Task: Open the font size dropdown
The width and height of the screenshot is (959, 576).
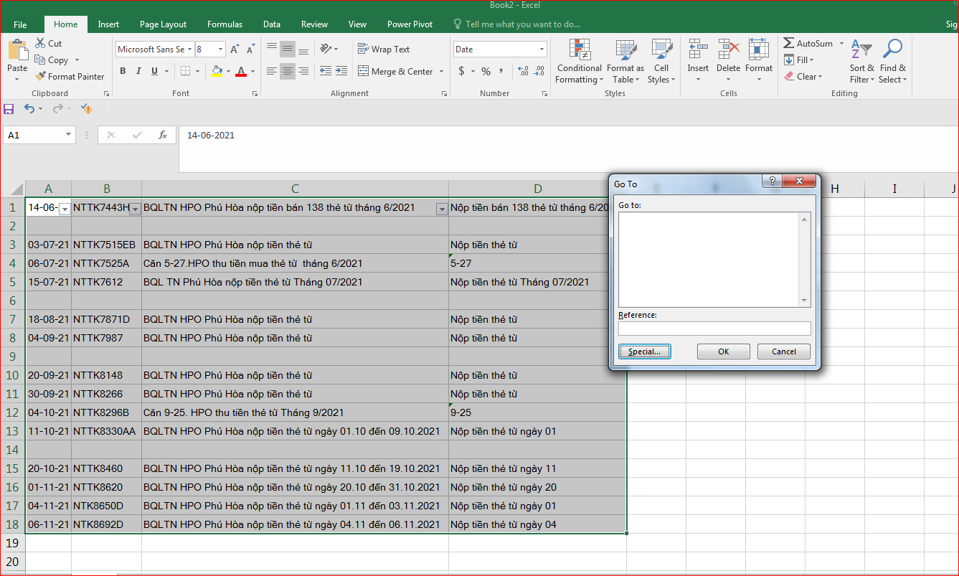Action: [220, 49]
